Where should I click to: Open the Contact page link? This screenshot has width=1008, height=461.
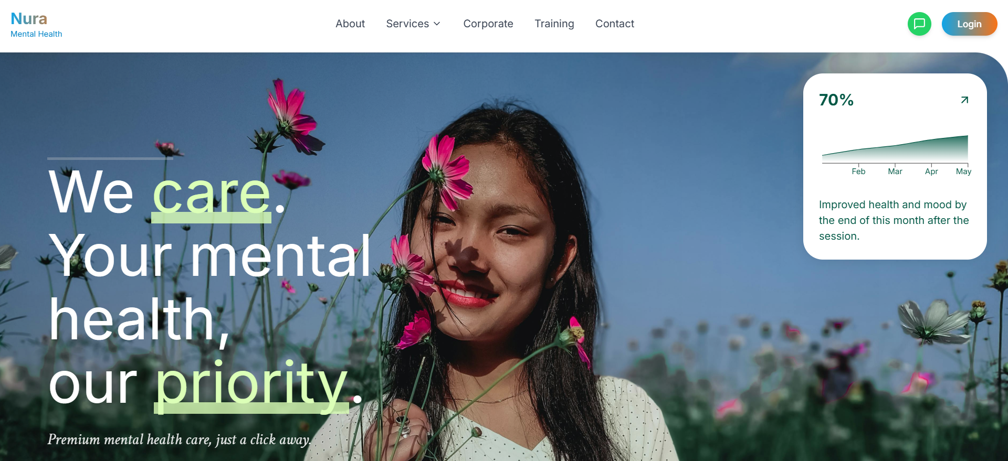click(x=615, y=24)
